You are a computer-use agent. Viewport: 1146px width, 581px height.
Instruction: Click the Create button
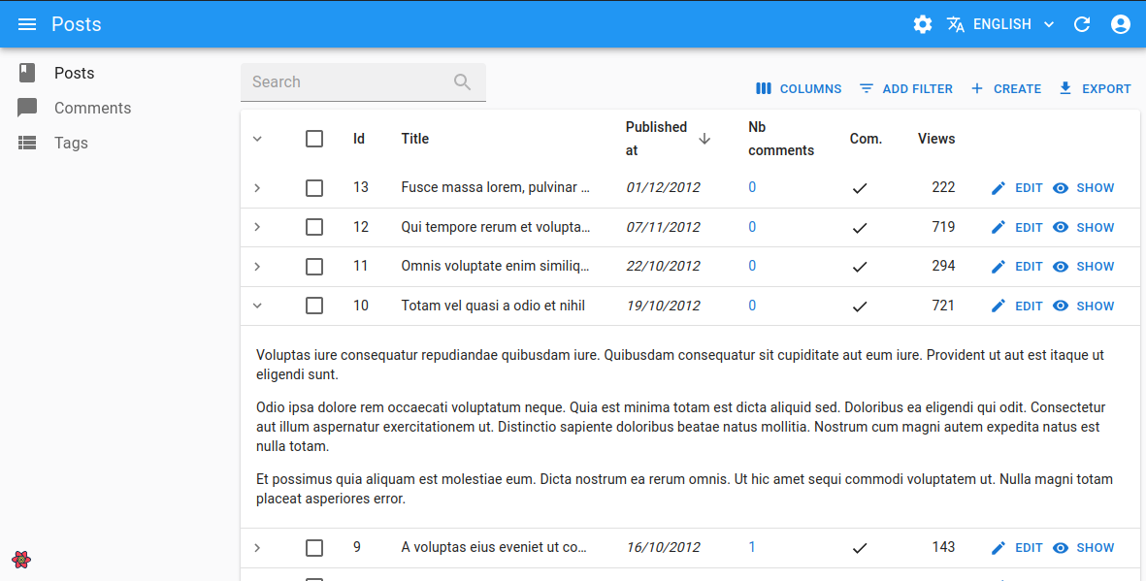[x=1006, y=88]
